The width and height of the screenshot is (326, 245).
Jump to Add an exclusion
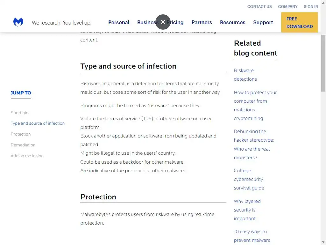point(27,156)
